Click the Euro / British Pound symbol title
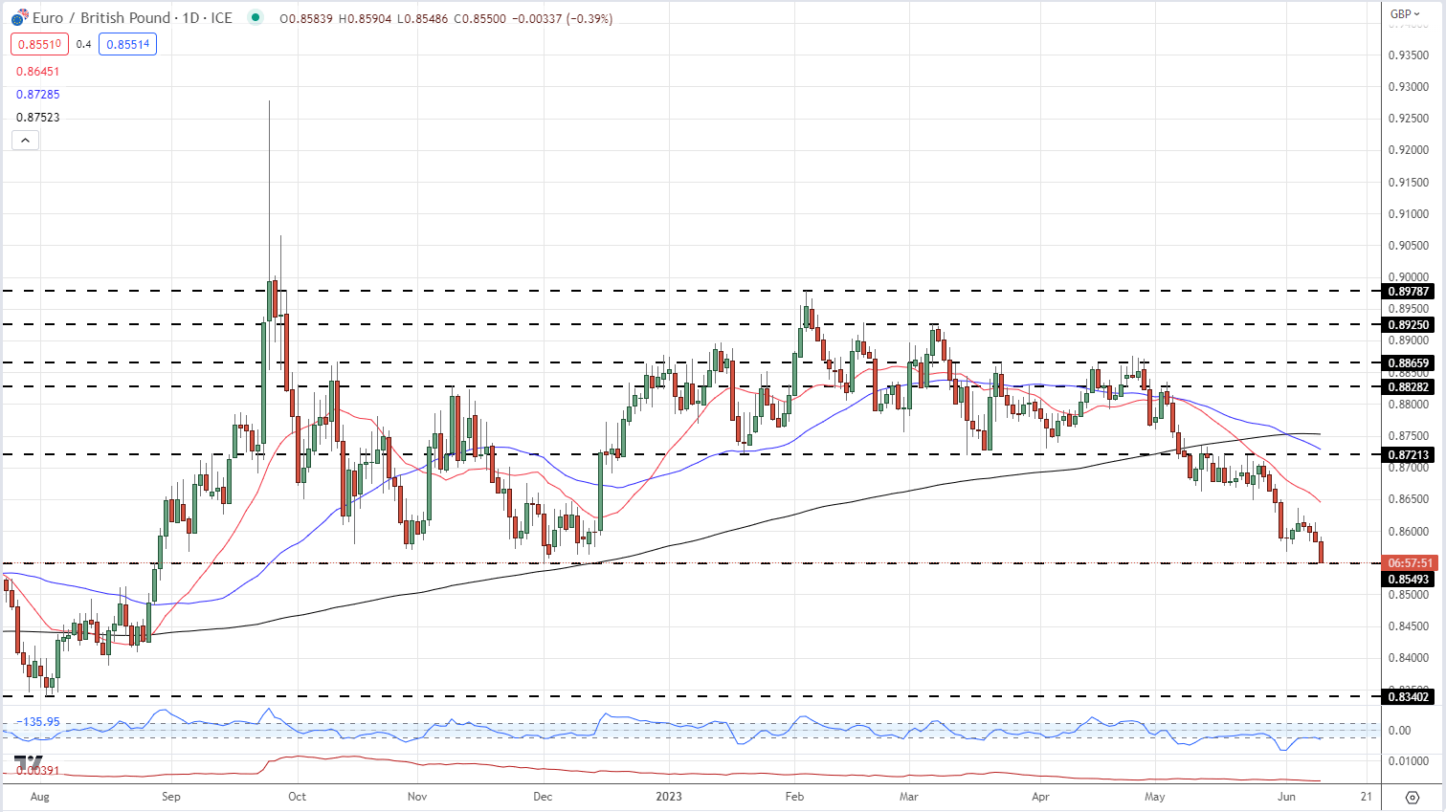 pos(101,18)
